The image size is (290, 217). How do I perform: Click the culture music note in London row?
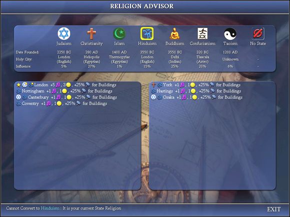point(58,85)
